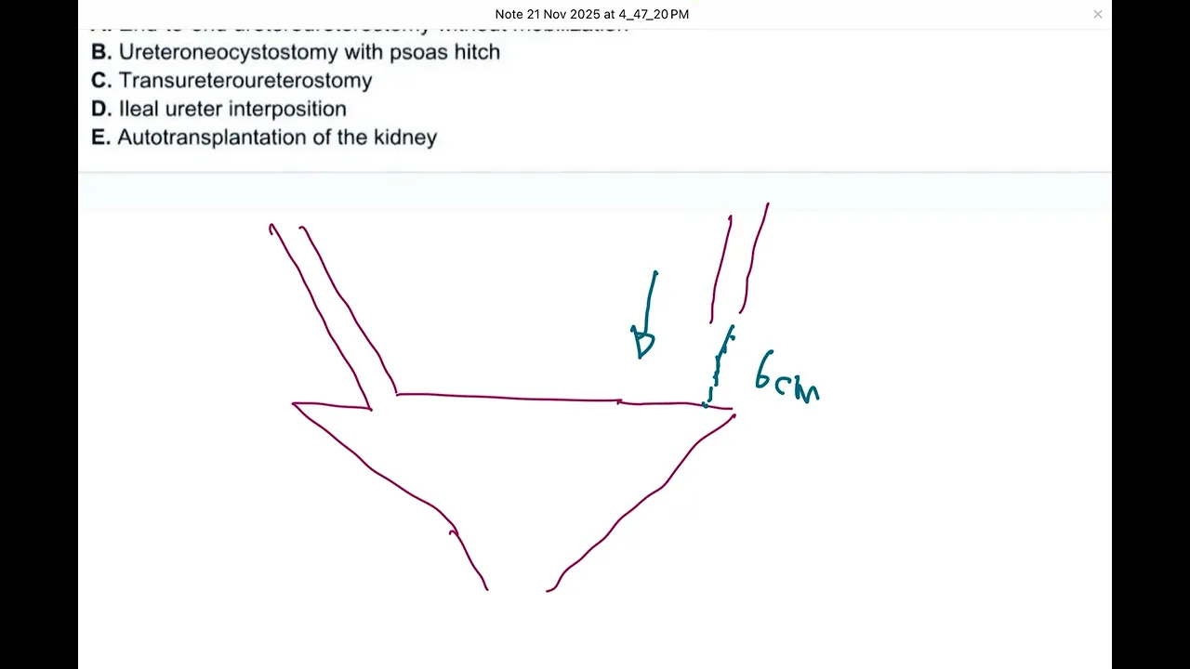The height and width of the screenshot is (669, 1190).
Task: Click the handwritten "6cm" annotation
Action: pos(786,378)
